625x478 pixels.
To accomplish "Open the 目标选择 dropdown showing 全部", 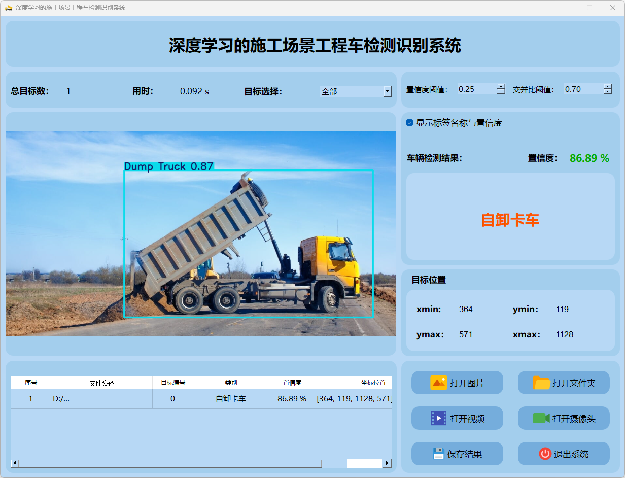I will 388,91.
